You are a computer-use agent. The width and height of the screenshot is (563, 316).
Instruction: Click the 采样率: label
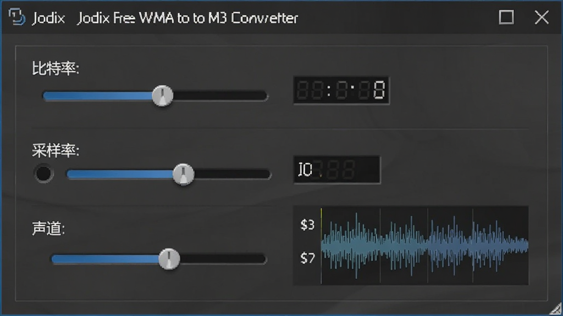[x=56, y=151]
